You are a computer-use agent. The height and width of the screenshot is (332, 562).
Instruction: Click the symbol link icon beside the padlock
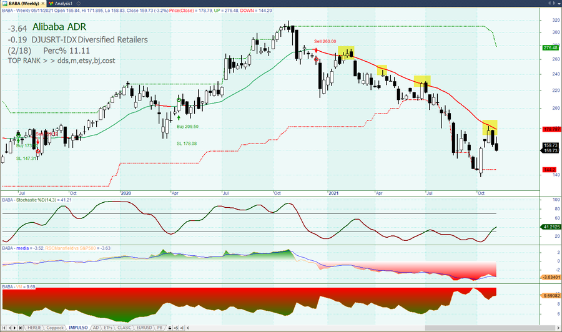click(x=175, y=328)
